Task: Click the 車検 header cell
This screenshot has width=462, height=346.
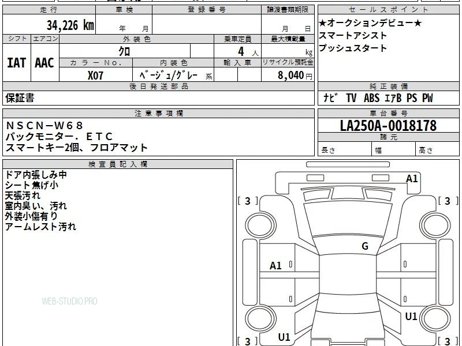Action: point(124,10)
